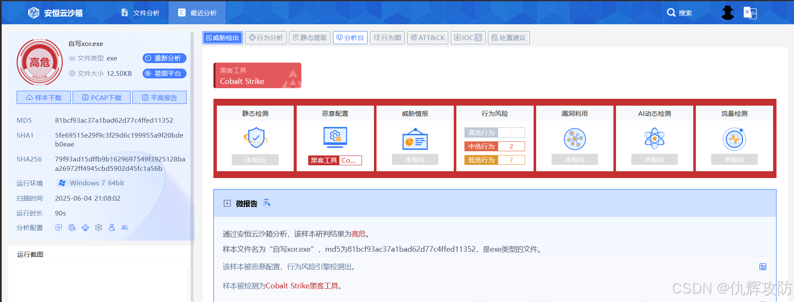Click the 漏洞利用 network icon
Image resolution: width=794 pixels, height=302 pixels.
point(575,139)
